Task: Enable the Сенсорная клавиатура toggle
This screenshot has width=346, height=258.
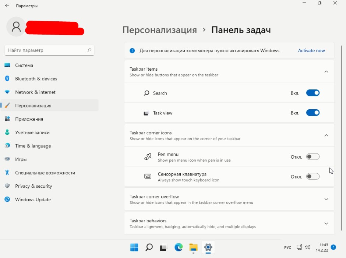Action: [x=313, y=176]
